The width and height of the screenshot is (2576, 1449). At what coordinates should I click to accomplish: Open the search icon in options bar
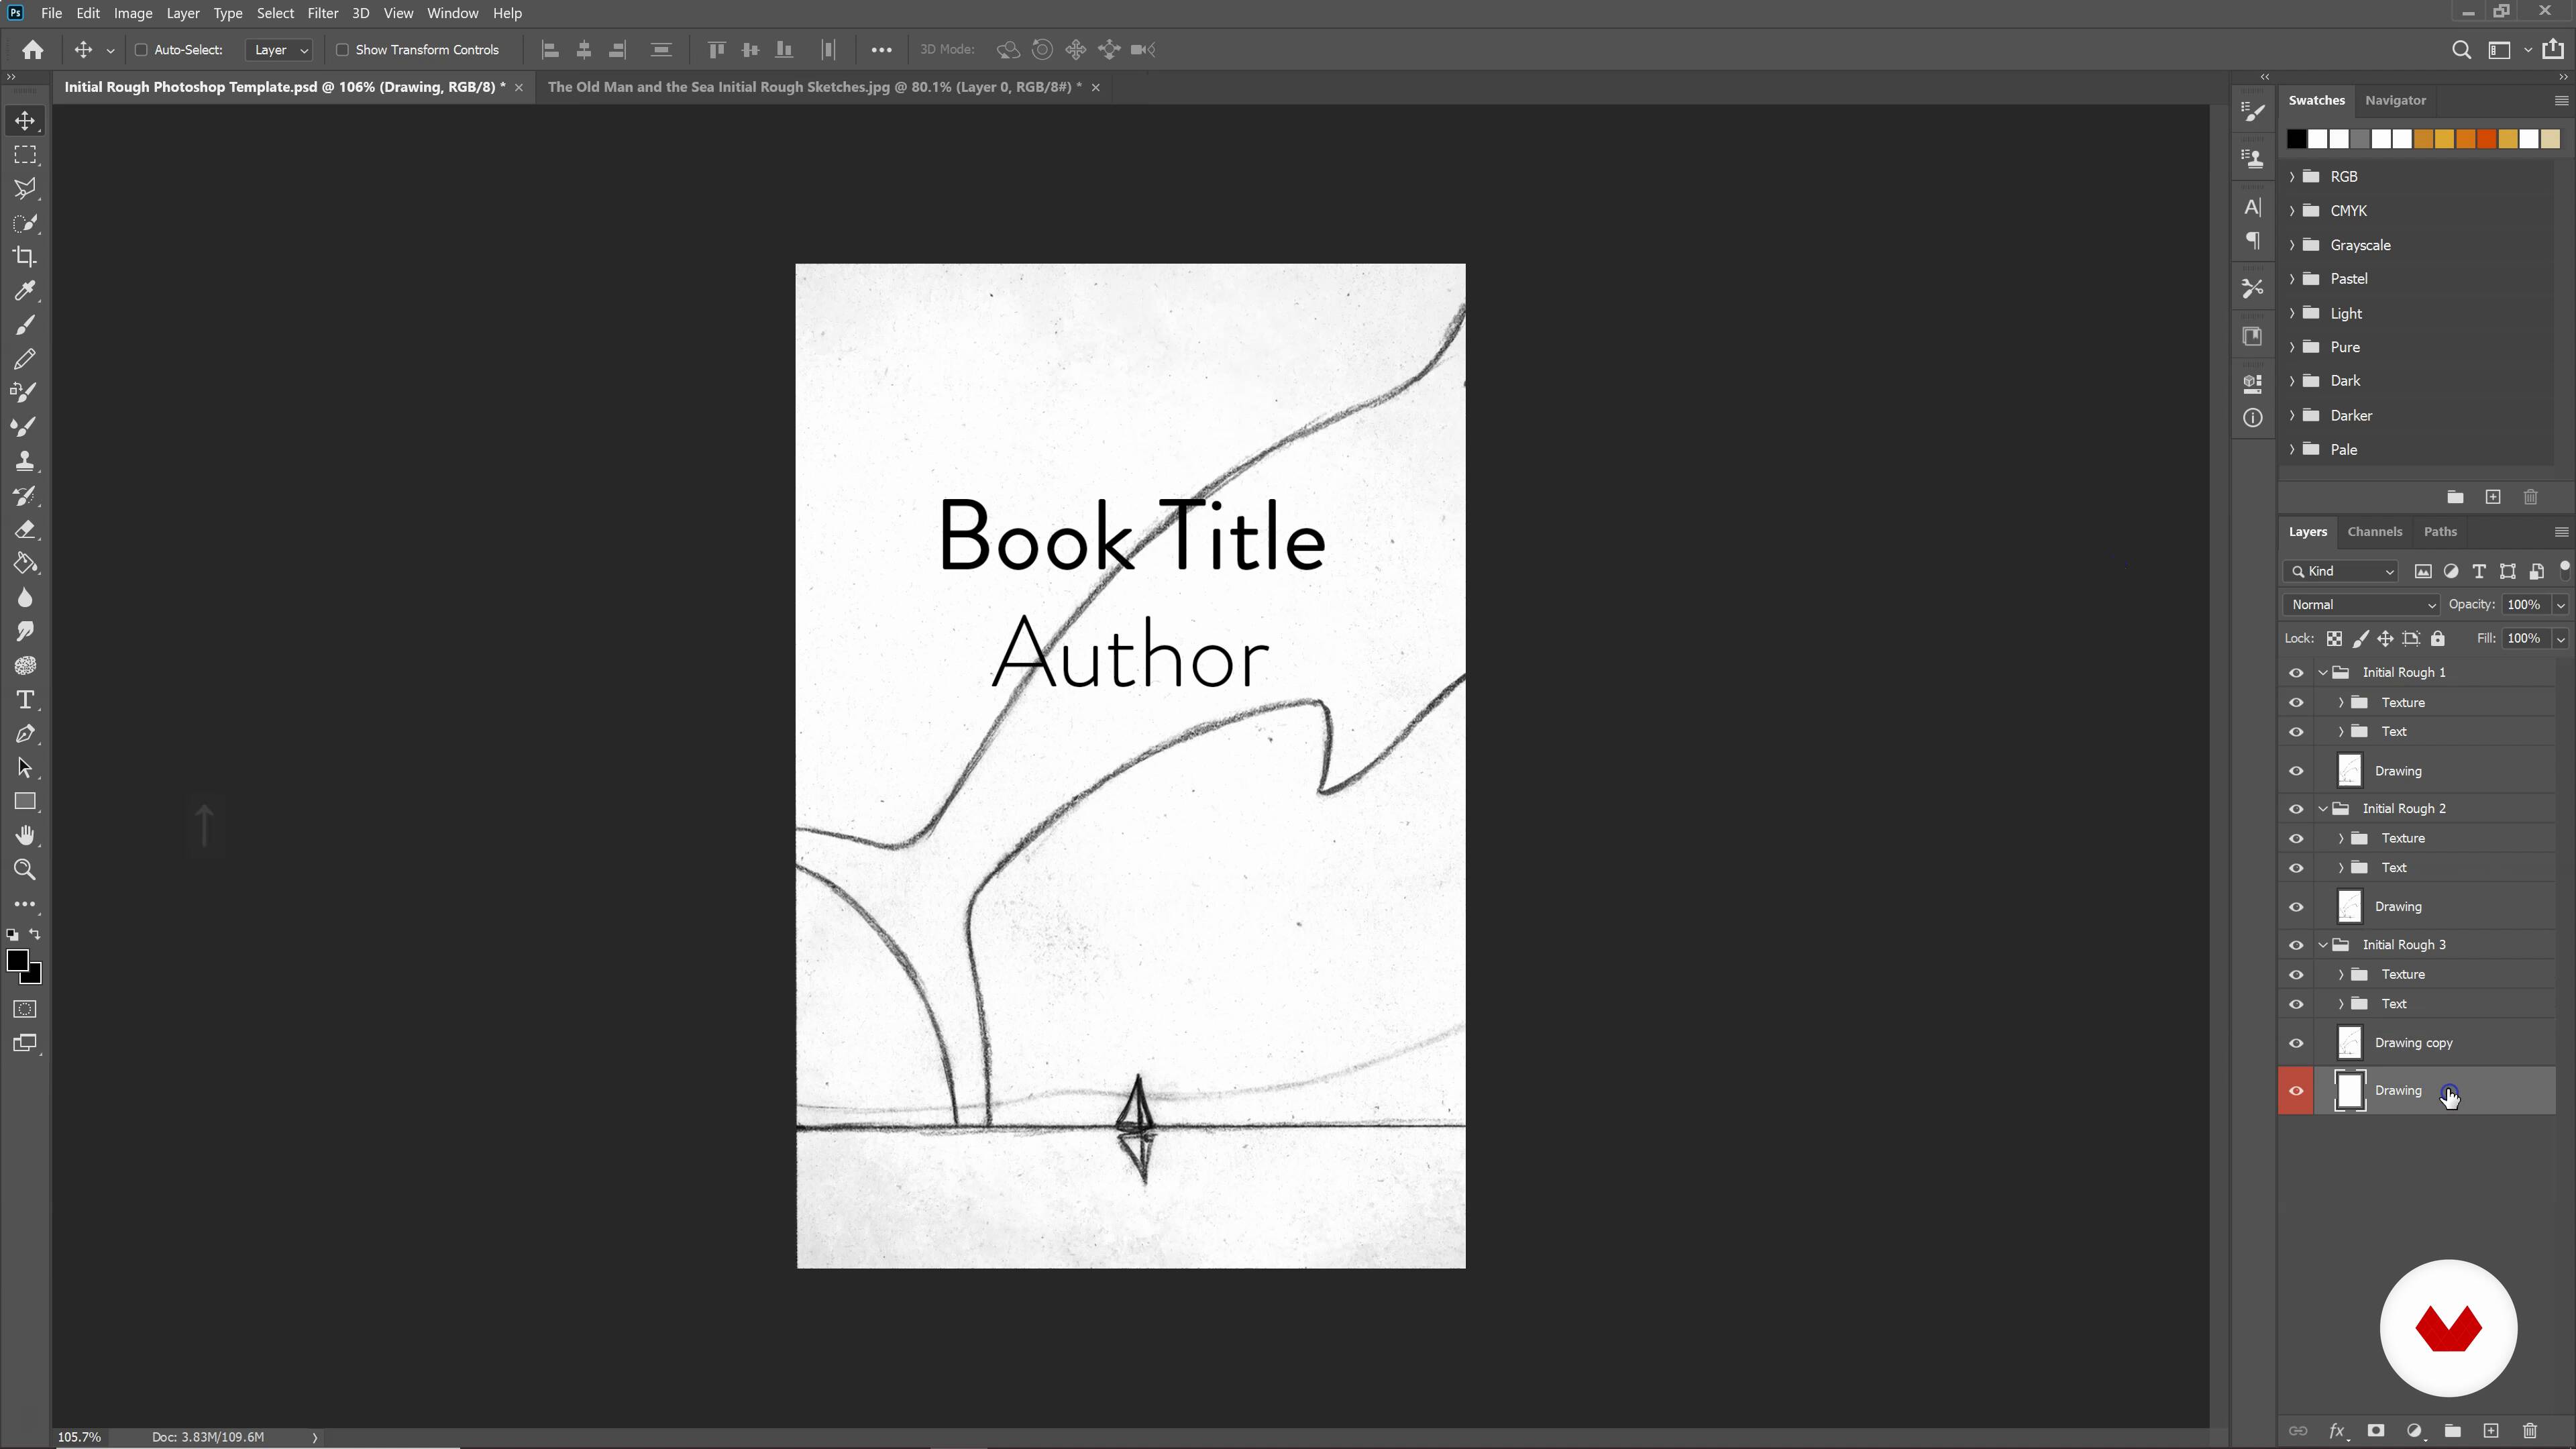pos(2461,50)
